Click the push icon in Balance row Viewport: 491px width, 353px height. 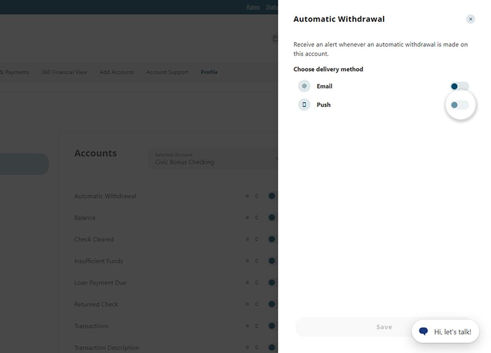[x=257, y=217]
